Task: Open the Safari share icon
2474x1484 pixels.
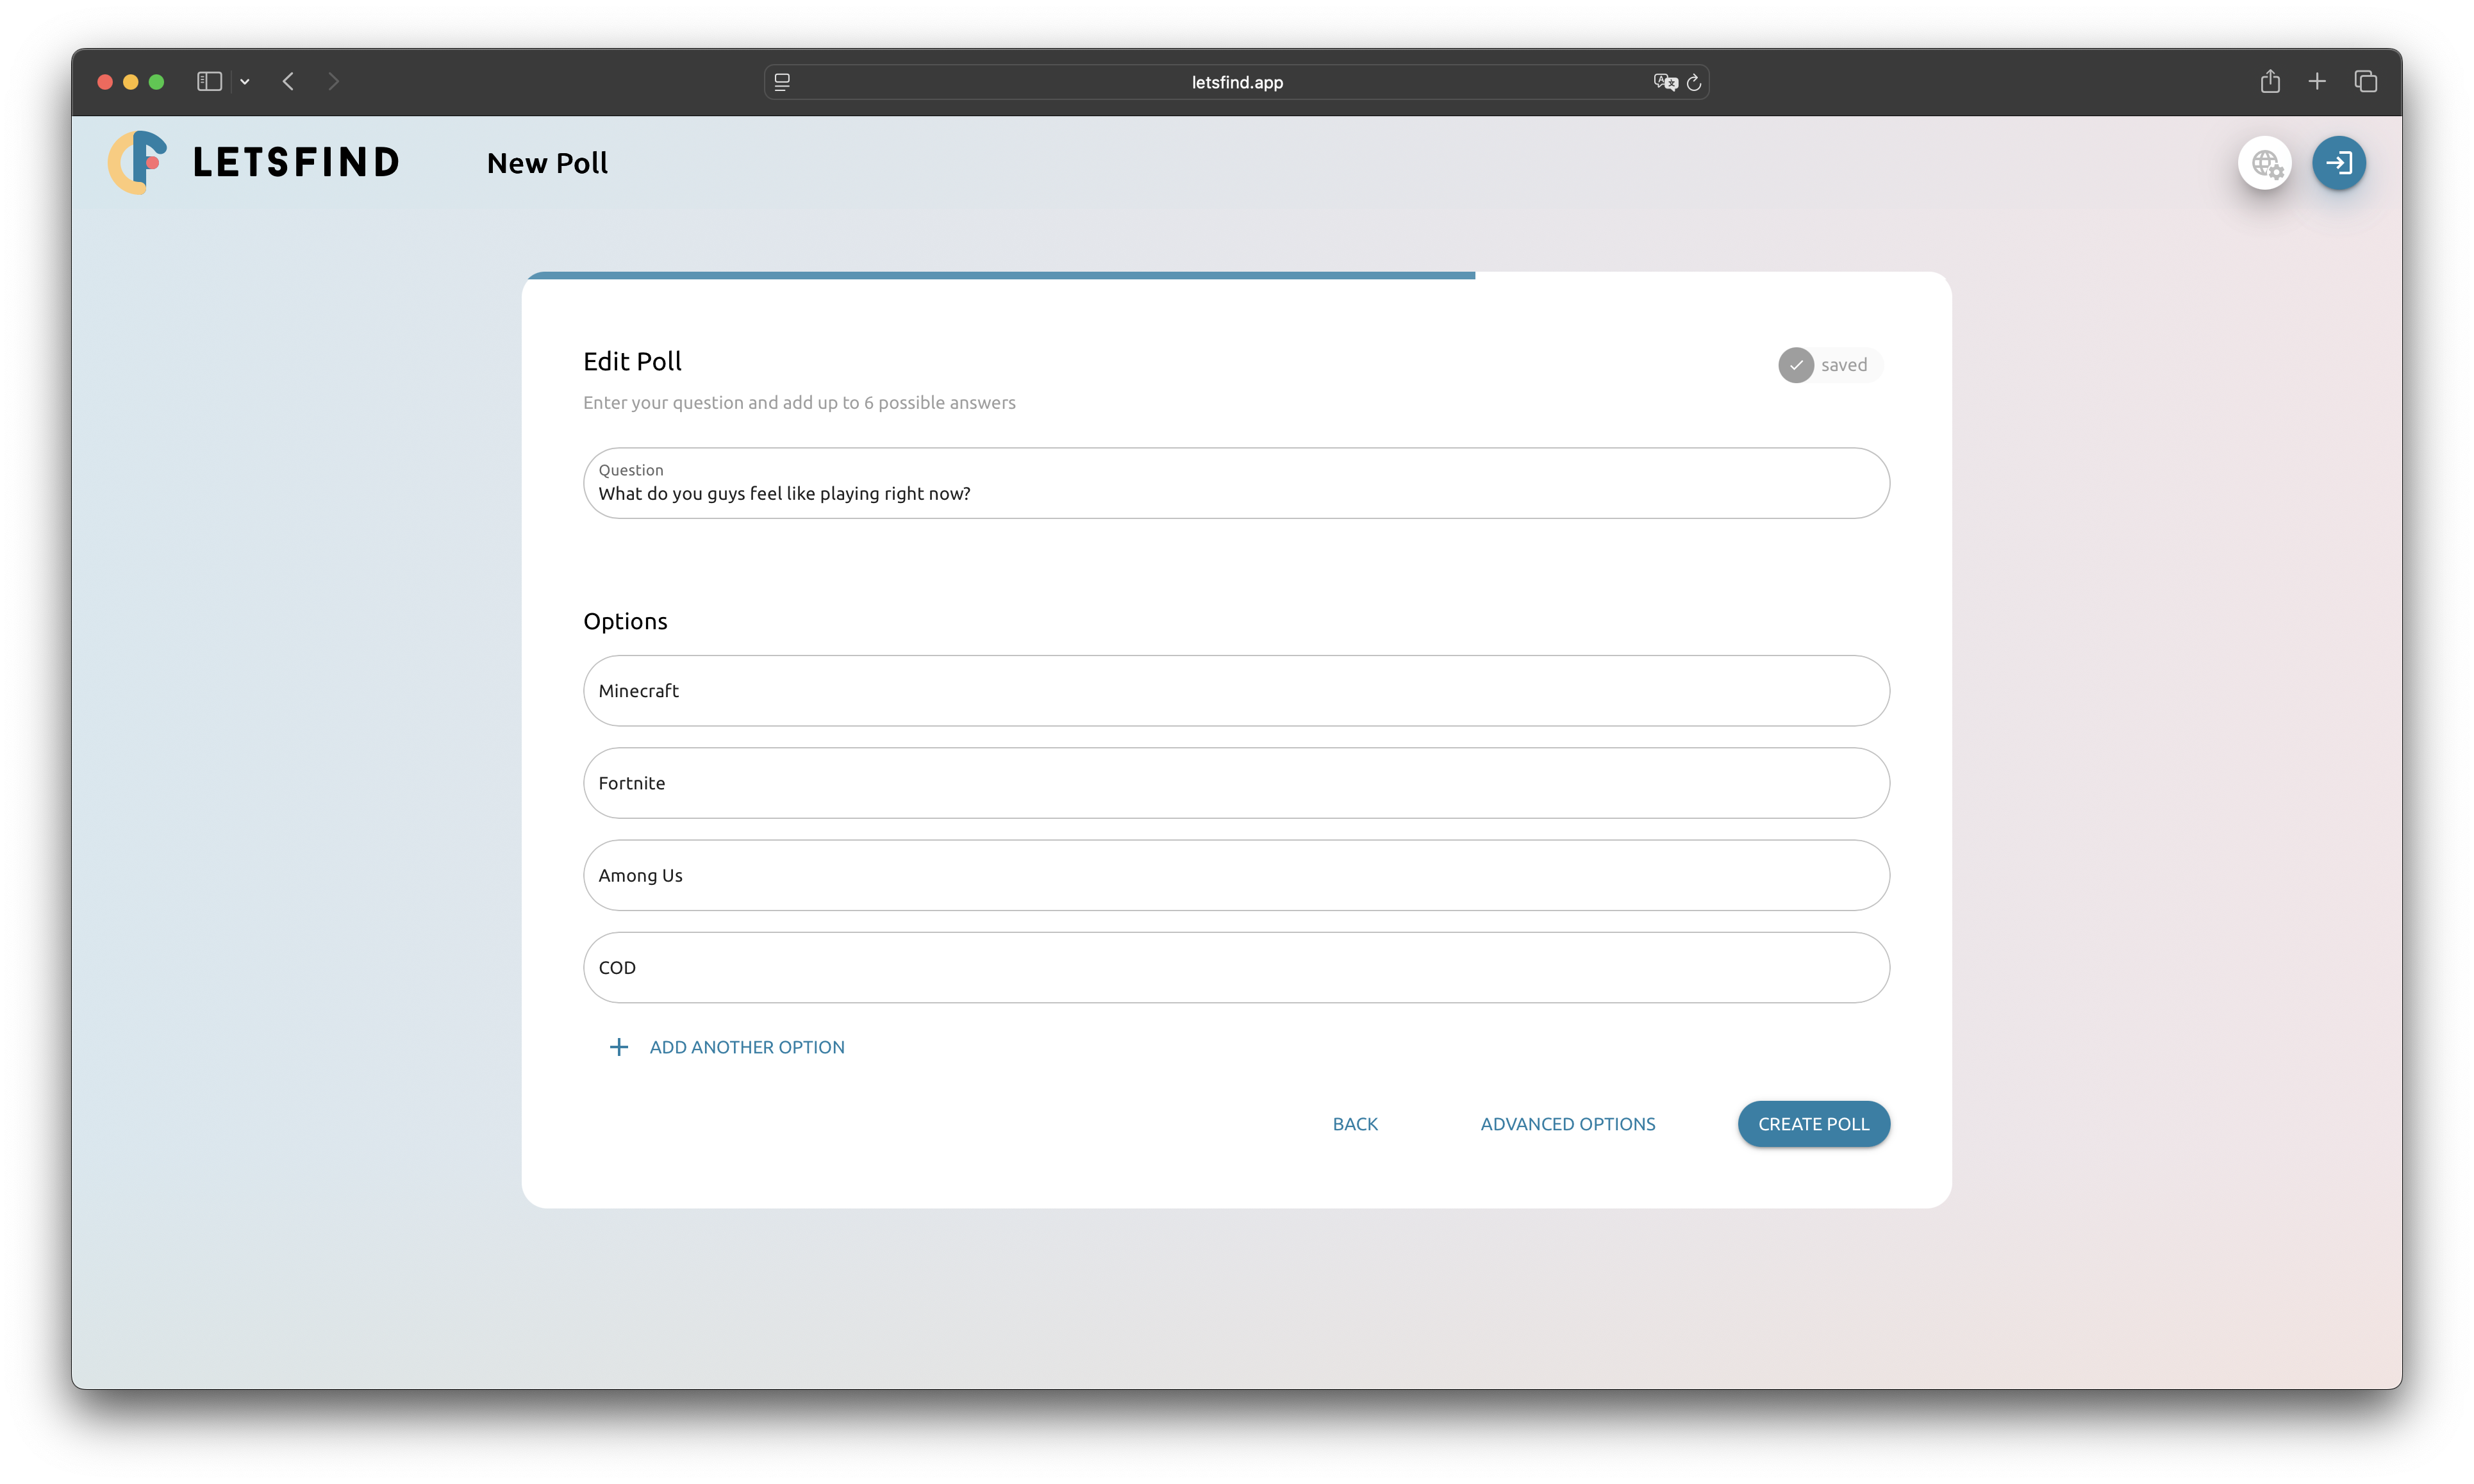Action: (2270, 81)
